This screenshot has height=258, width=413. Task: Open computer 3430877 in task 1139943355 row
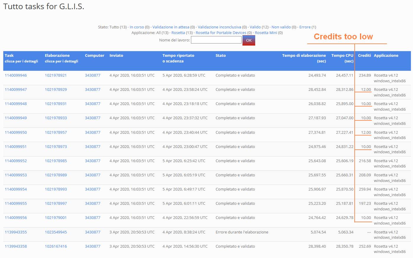[93, 232]
